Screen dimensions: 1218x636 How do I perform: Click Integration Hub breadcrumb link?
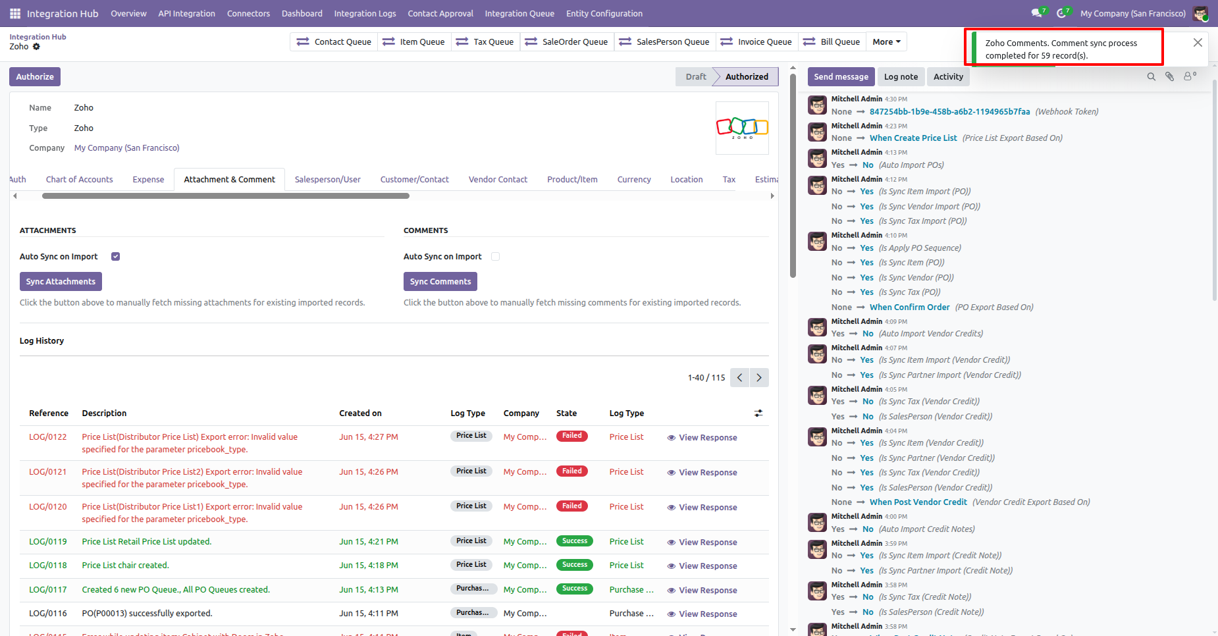pyautogui.click(x=38, y=37)
